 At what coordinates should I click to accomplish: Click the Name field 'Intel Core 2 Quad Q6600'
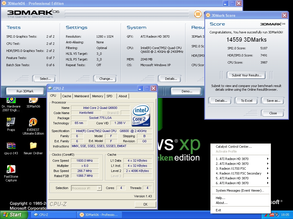pyautogui.click(x=100, y=108)
